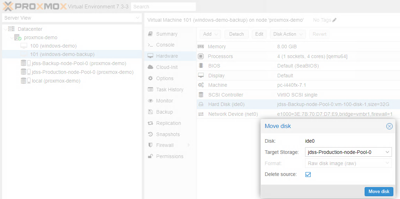
Task: Click the jdss-Backup-node-Pool-0 storage icon
Action: (26, 63)
